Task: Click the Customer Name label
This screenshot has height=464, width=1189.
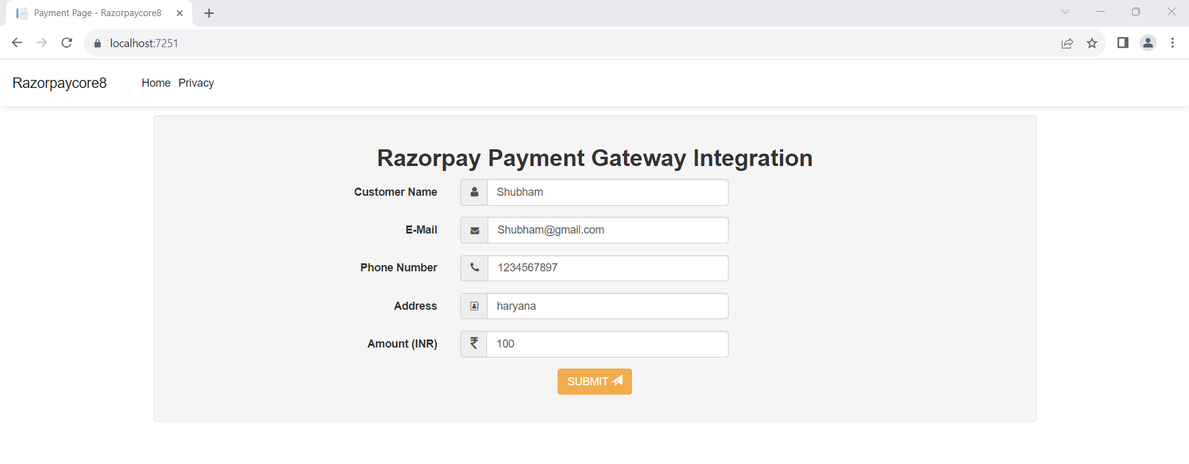Action: [395, 192]
